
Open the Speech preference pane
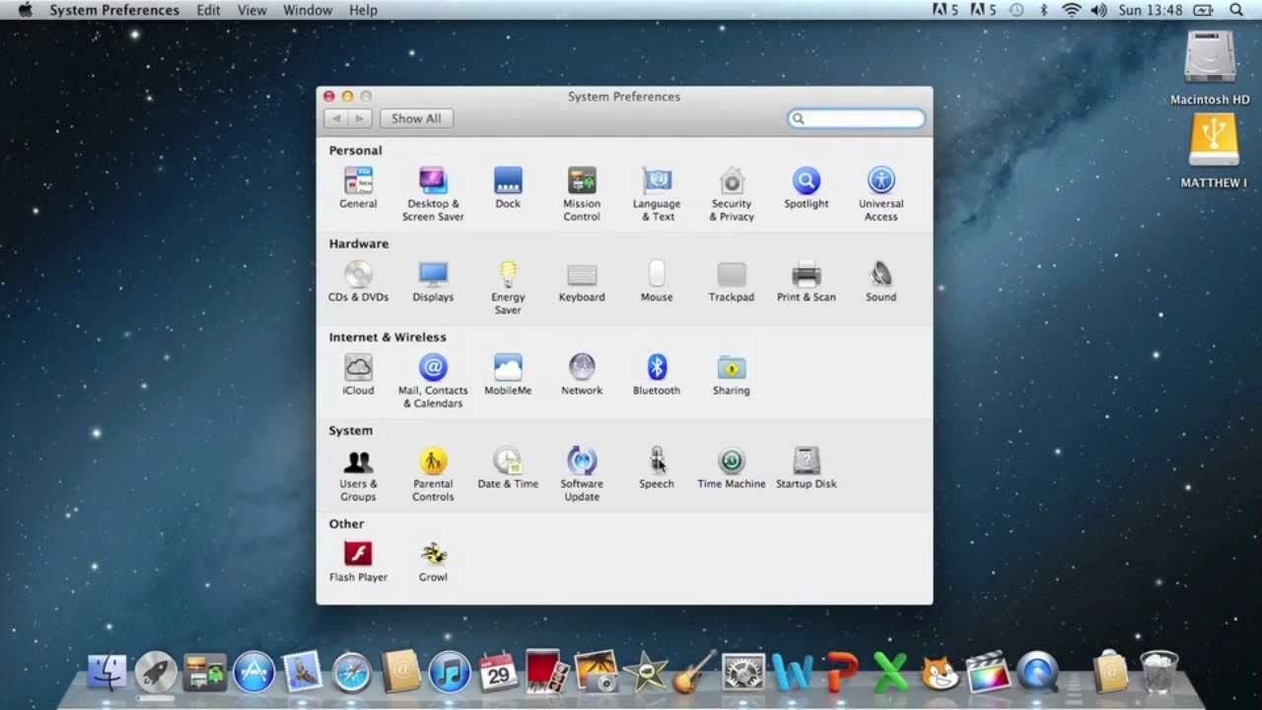tap(657, 468)
